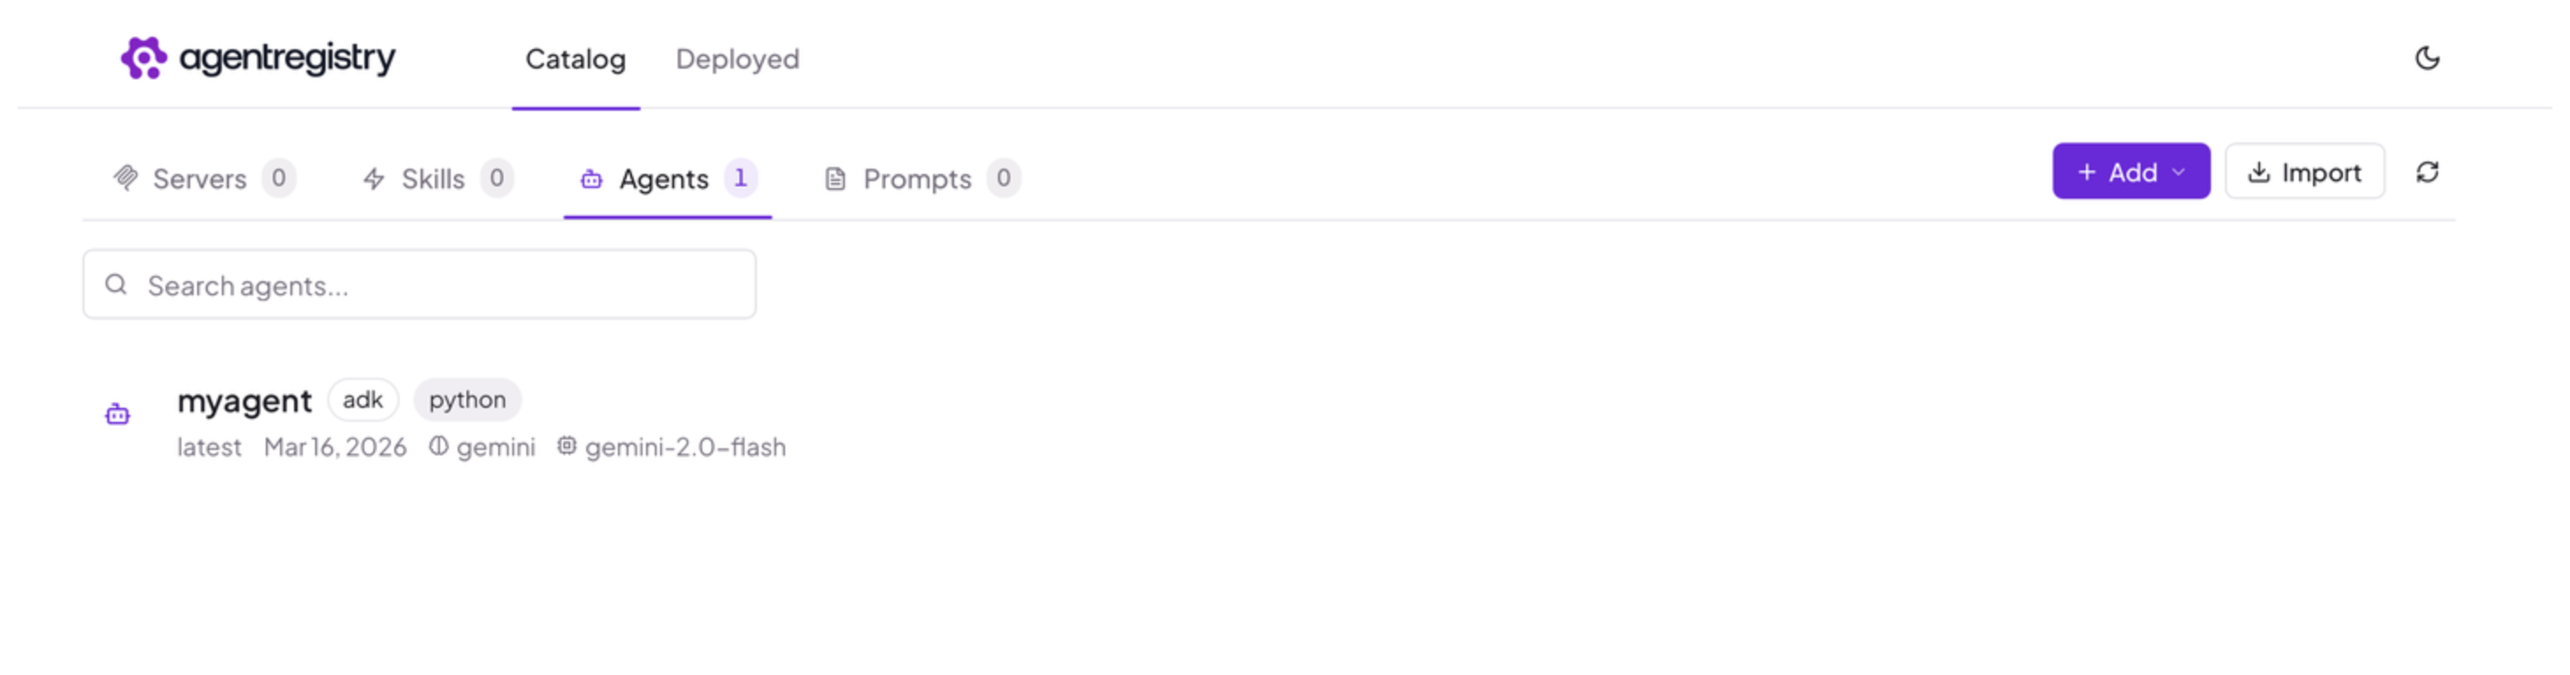Expand the Add dropdown chevron
The image size is (2570, 675).
coord(2179,172)
